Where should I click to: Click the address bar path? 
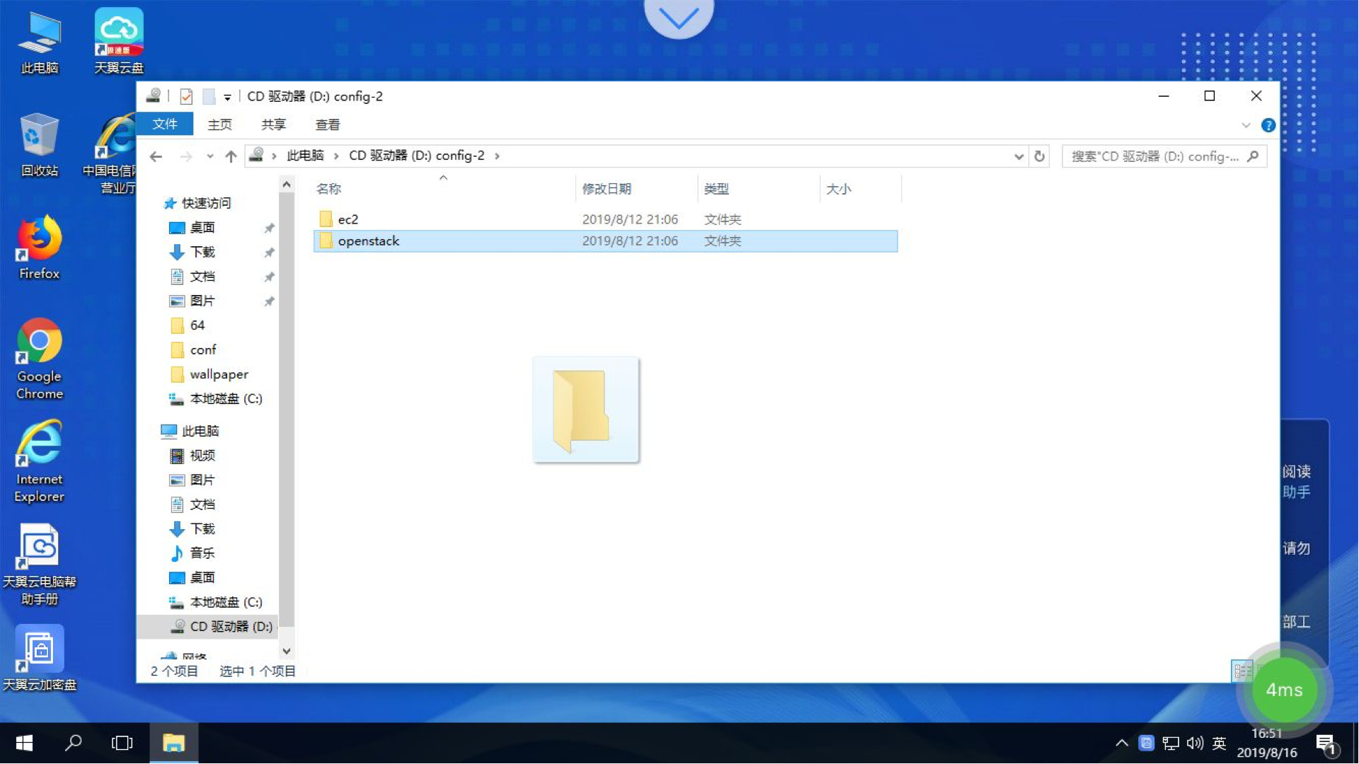pyautogui.click(x=633, y=156)
